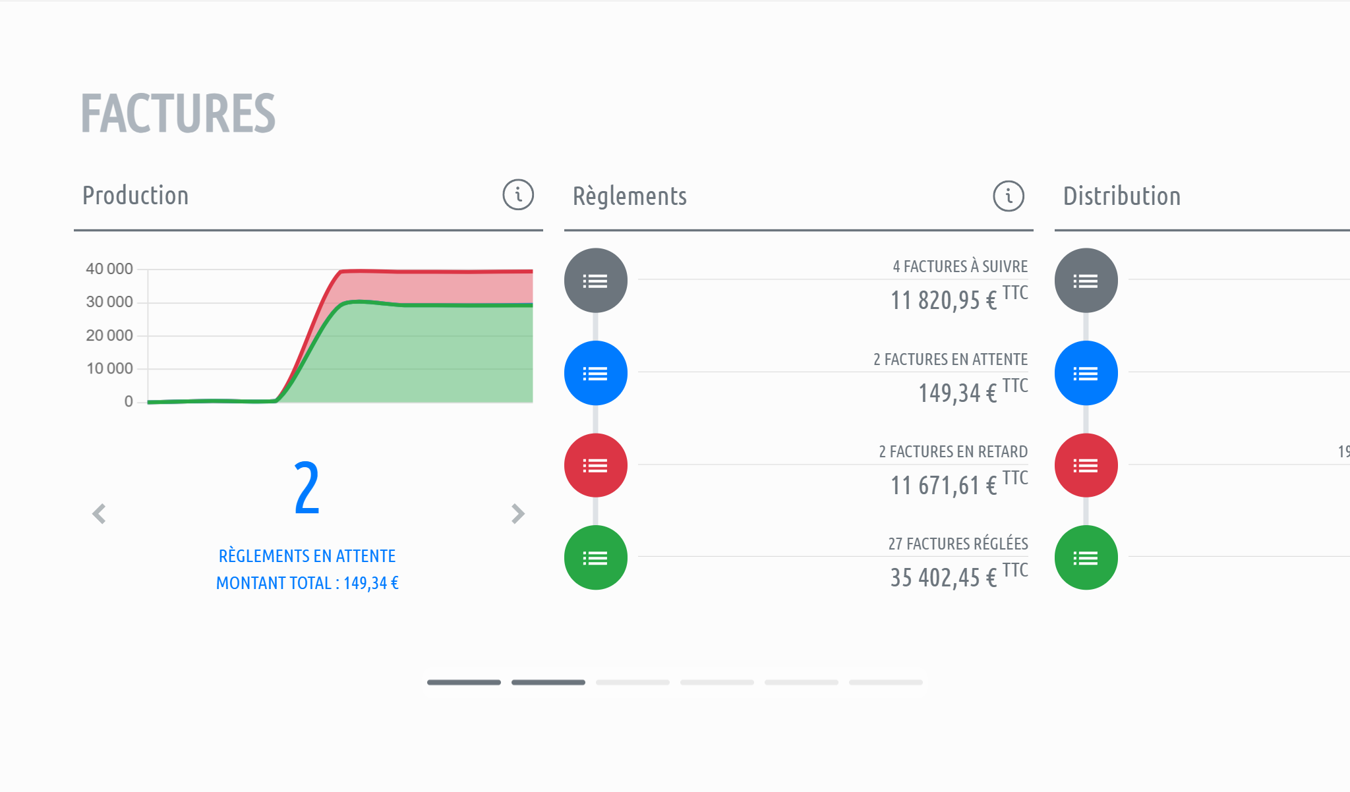This screenshot has width=1350, height=792.
Task: Go to next Production slide with right chevron
Action: (518, 514)
